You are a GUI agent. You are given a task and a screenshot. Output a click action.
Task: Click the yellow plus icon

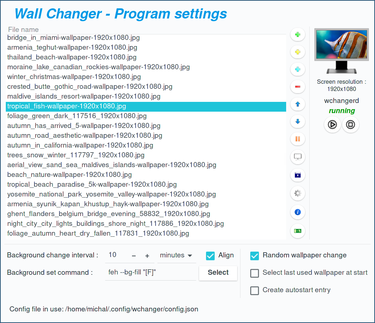[298, 52]
